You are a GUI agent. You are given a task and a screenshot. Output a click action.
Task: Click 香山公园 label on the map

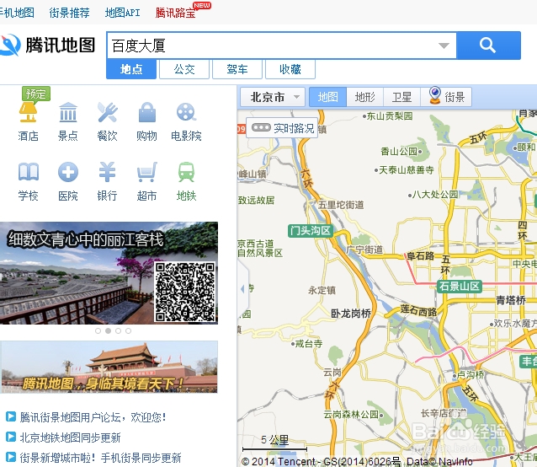pos(399,151)
